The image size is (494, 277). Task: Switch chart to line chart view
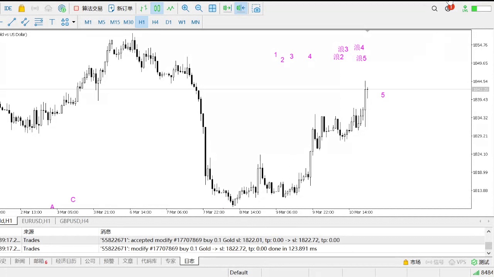coord(170,8)
